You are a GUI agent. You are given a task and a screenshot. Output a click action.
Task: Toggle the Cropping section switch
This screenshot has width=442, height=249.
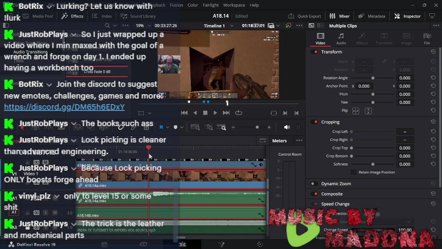[x=315, y=122]
